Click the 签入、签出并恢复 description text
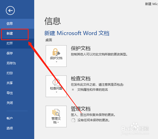 (93, 115)
